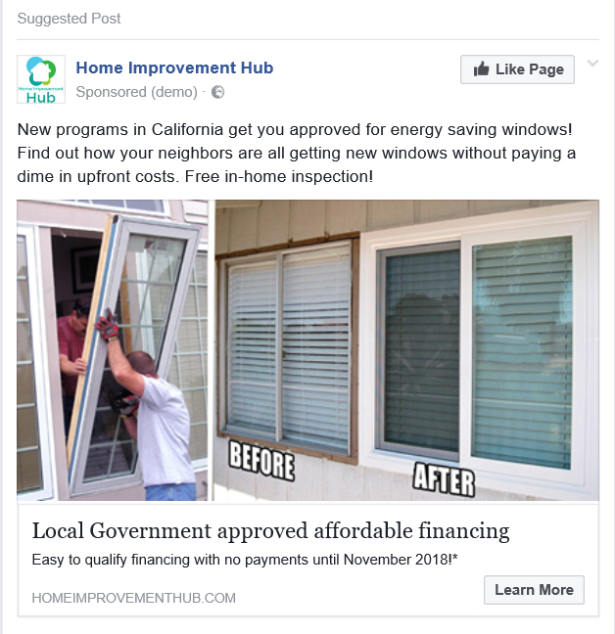
Task: Click the globe public audience icon
Action: tap(217, 92)
